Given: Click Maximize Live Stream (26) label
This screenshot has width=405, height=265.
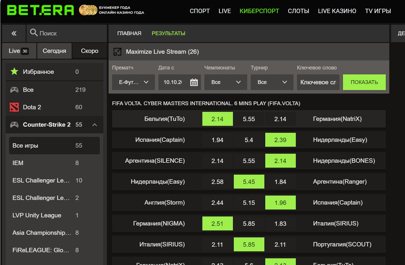Looking at the screenshot, I should (x=162, y=52).
